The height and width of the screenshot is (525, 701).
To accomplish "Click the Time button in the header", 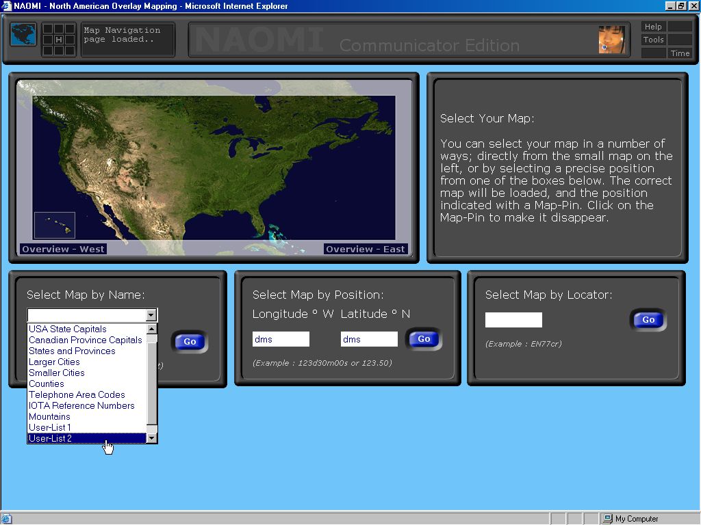I will (x=680, y=53).
